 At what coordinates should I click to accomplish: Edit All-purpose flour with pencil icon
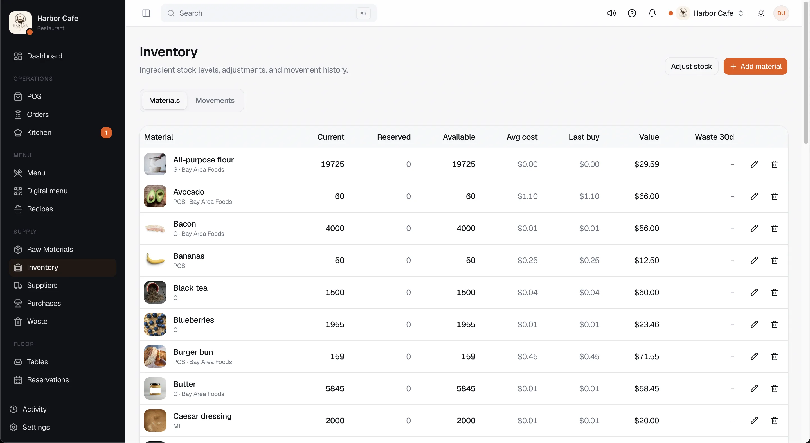click(754, 164)
